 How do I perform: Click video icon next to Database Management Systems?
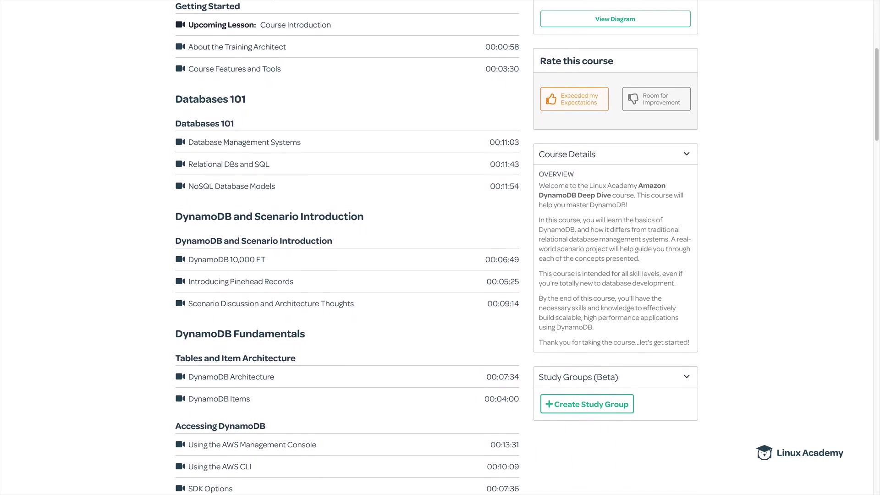pyautogui.click(x=180, y=142)
